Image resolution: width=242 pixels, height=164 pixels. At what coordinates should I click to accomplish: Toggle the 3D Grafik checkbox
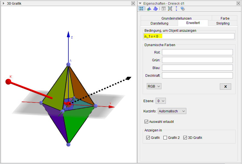click(185, 137)
